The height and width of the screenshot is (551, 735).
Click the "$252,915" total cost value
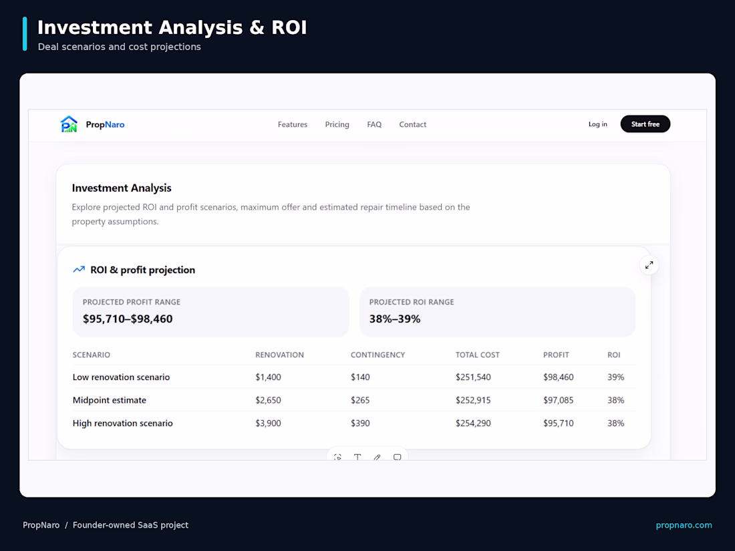point(473,400)
